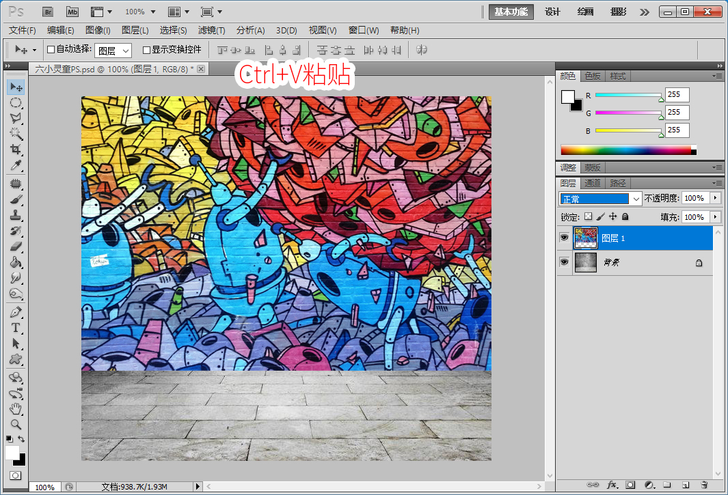Enable the 自动选择 checkbox
Screen dimensions: 728x495
click(x=51, y=49)
